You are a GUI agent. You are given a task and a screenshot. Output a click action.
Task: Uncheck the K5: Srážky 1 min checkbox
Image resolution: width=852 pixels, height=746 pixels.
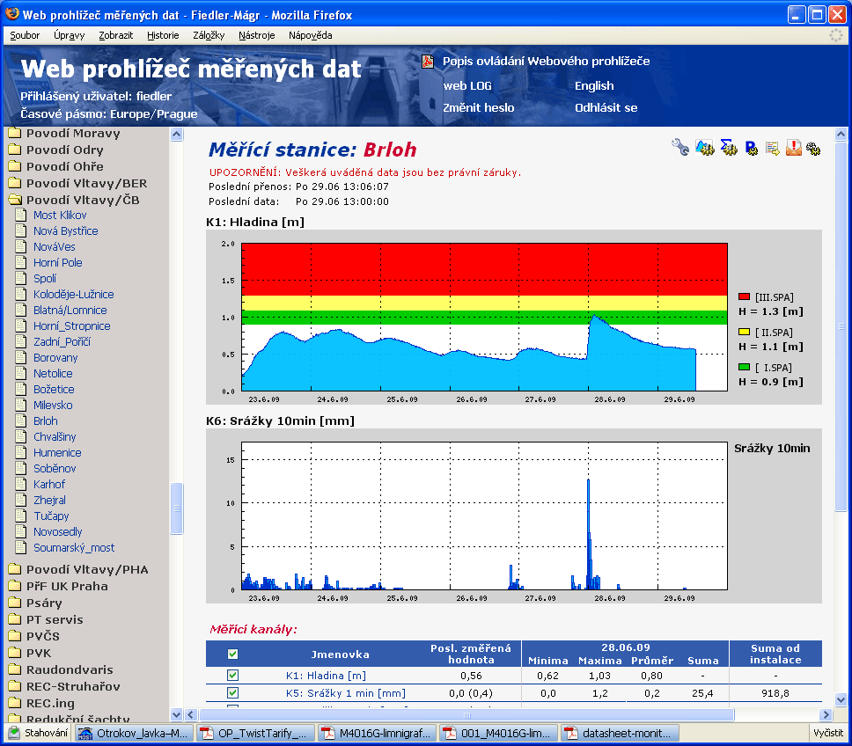coord(232,693)
